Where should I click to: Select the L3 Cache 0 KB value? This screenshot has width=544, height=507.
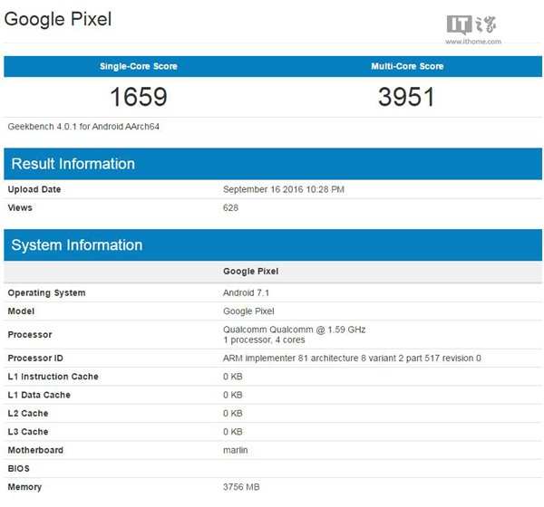pos(233,432)
